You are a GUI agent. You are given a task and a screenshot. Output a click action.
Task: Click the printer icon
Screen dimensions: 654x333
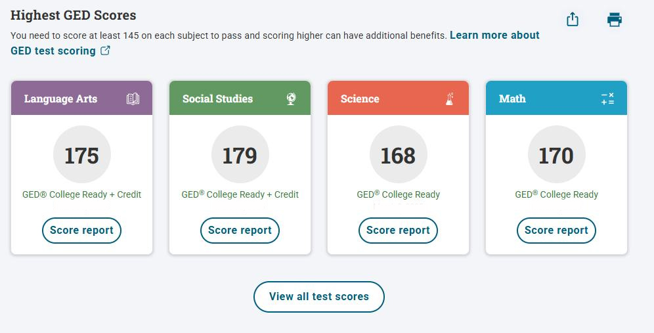click(x=614, y=20)
